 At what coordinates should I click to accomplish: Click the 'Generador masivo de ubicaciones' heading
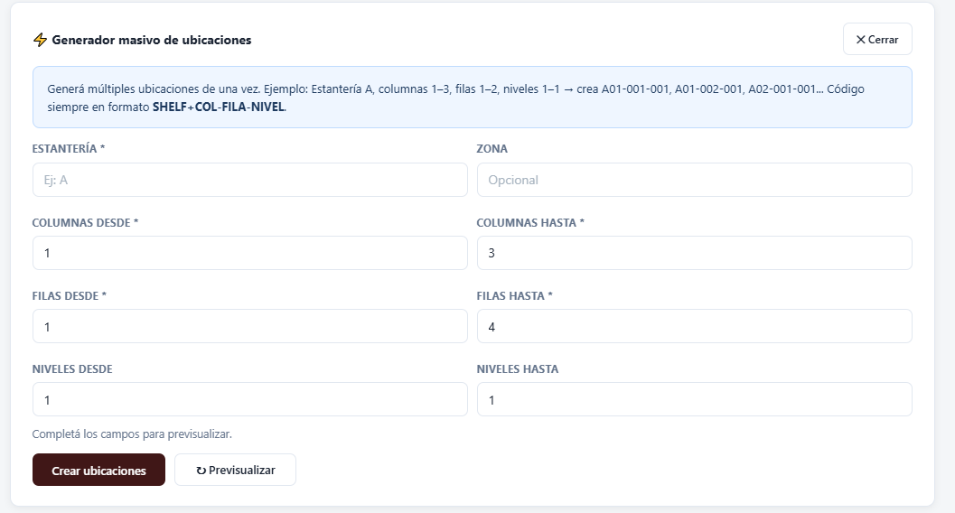tap(152, 40)
